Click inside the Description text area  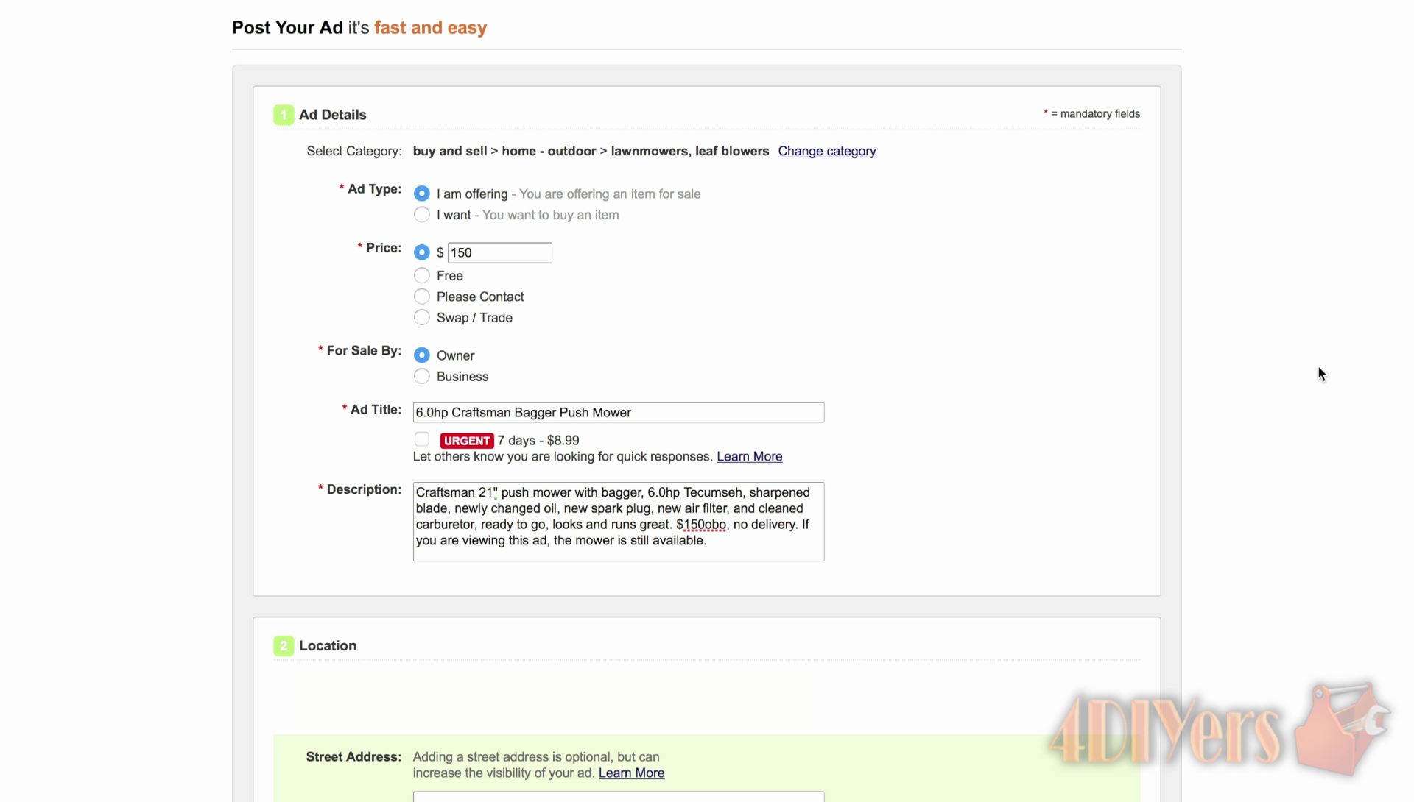coord(618,522)
